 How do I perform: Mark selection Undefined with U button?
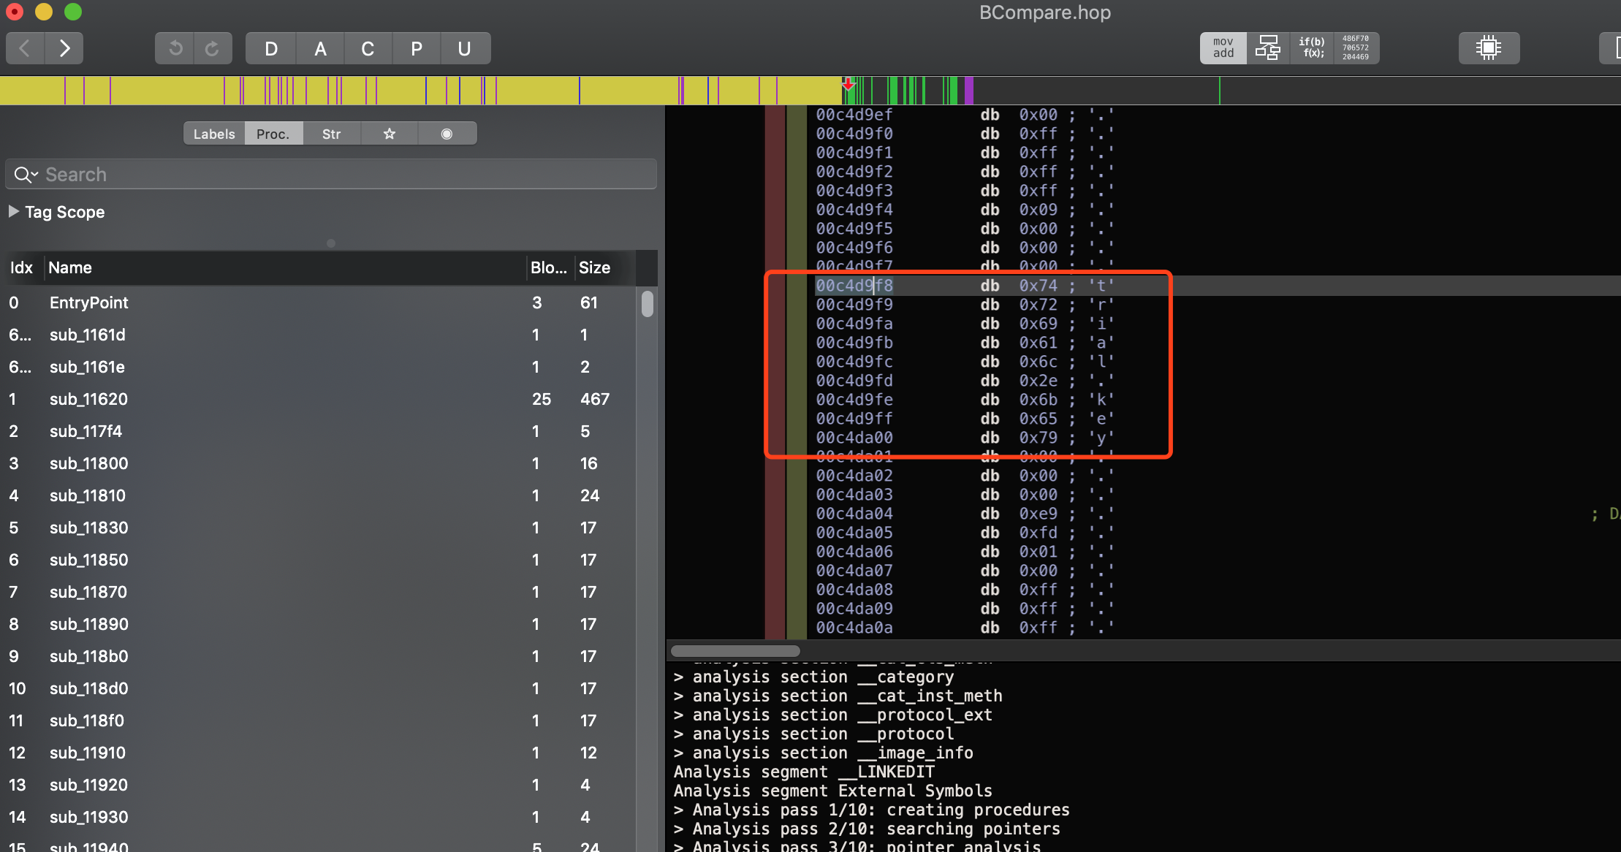[464, 49]
